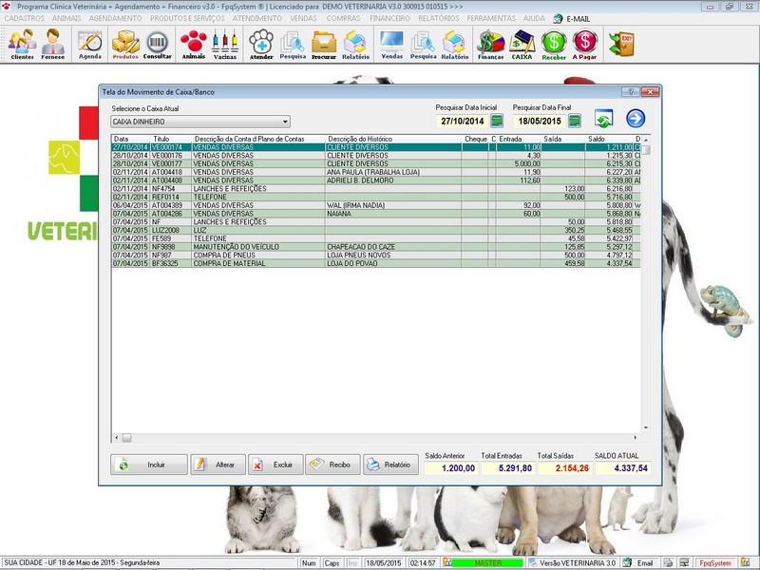Open Relatório icon next to Procurar

[355, 44]
